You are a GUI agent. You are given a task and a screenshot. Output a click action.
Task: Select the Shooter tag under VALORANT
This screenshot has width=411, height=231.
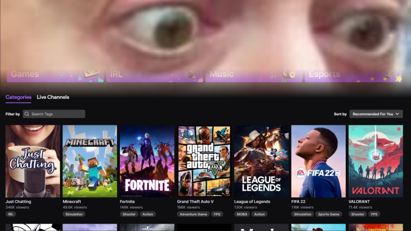358,214
